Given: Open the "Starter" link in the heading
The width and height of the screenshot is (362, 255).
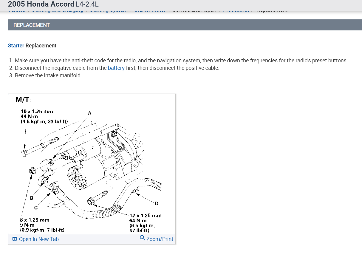Looking at the screenshot, I should tap(16, 46).
